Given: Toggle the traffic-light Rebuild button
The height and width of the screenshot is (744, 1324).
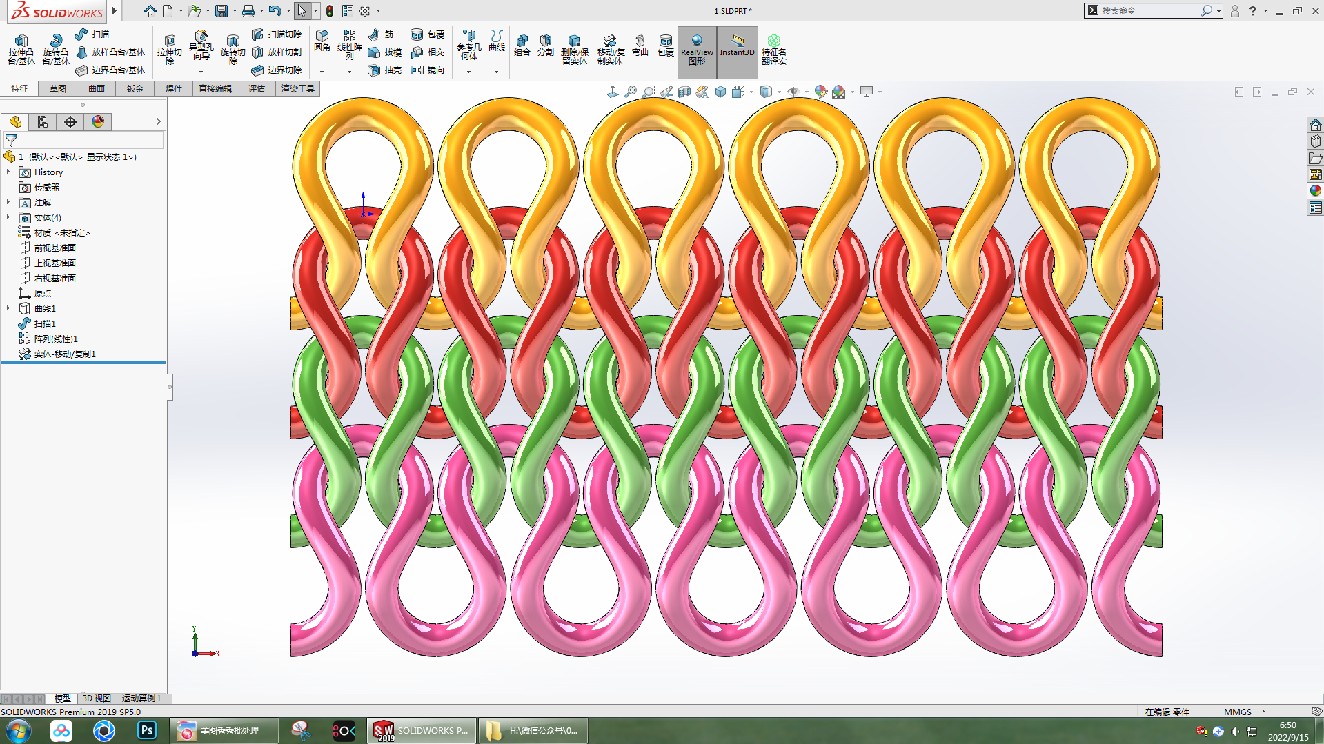Looking at the screenshot, I should click(330, 11).
